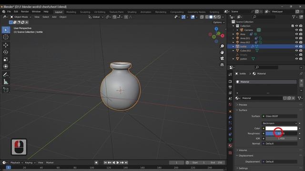Viewport: 305px width, 171px height.
Task: Open the Material properties tab icon
Action: [x=230, y=146]
